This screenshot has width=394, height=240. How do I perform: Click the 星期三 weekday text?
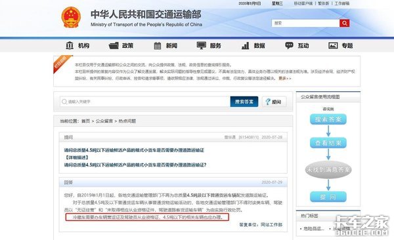click(277, 3)
